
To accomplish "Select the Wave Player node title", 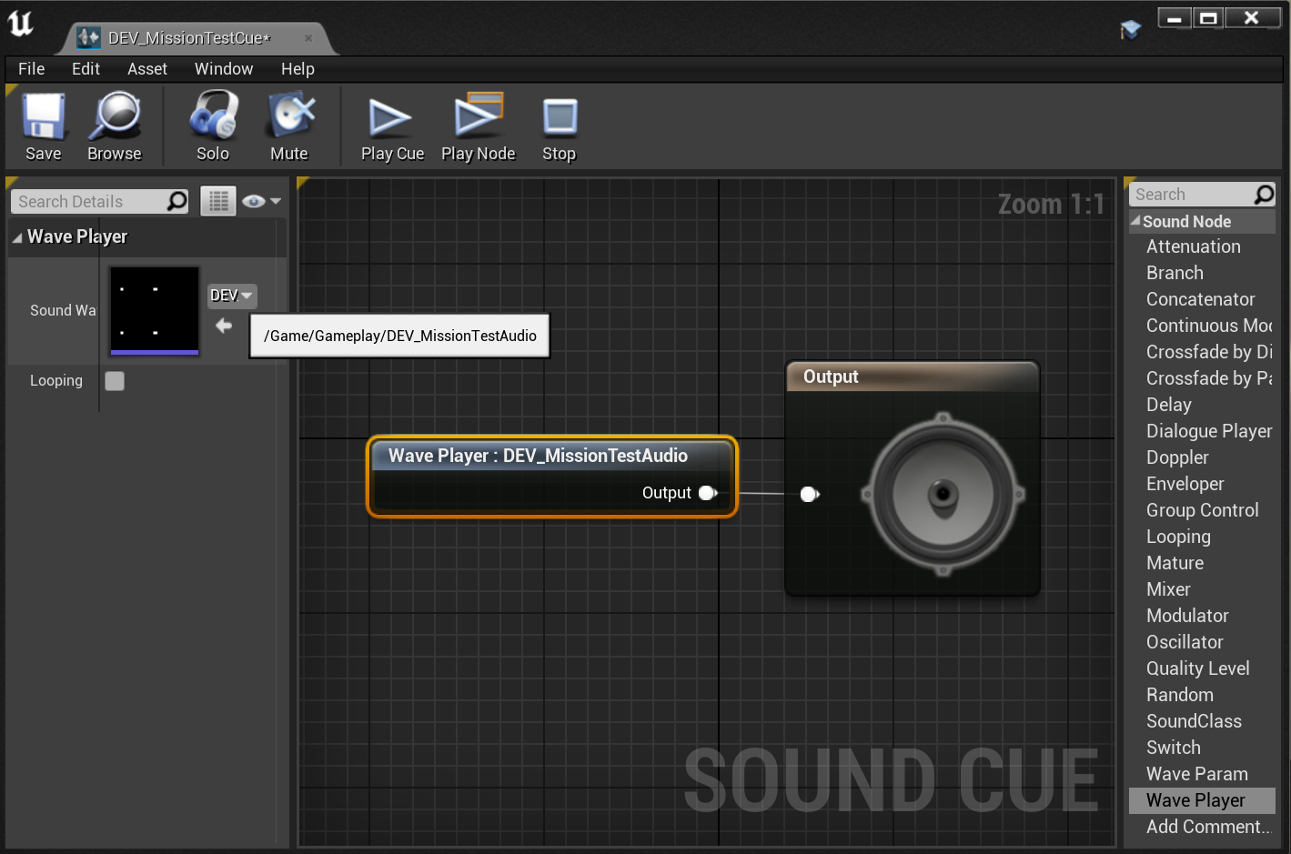I will pos(538,456).
